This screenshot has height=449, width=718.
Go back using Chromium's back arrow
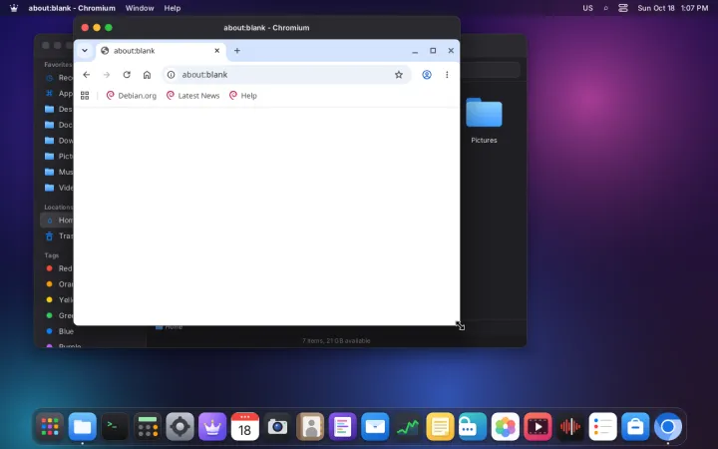(87, 75)
